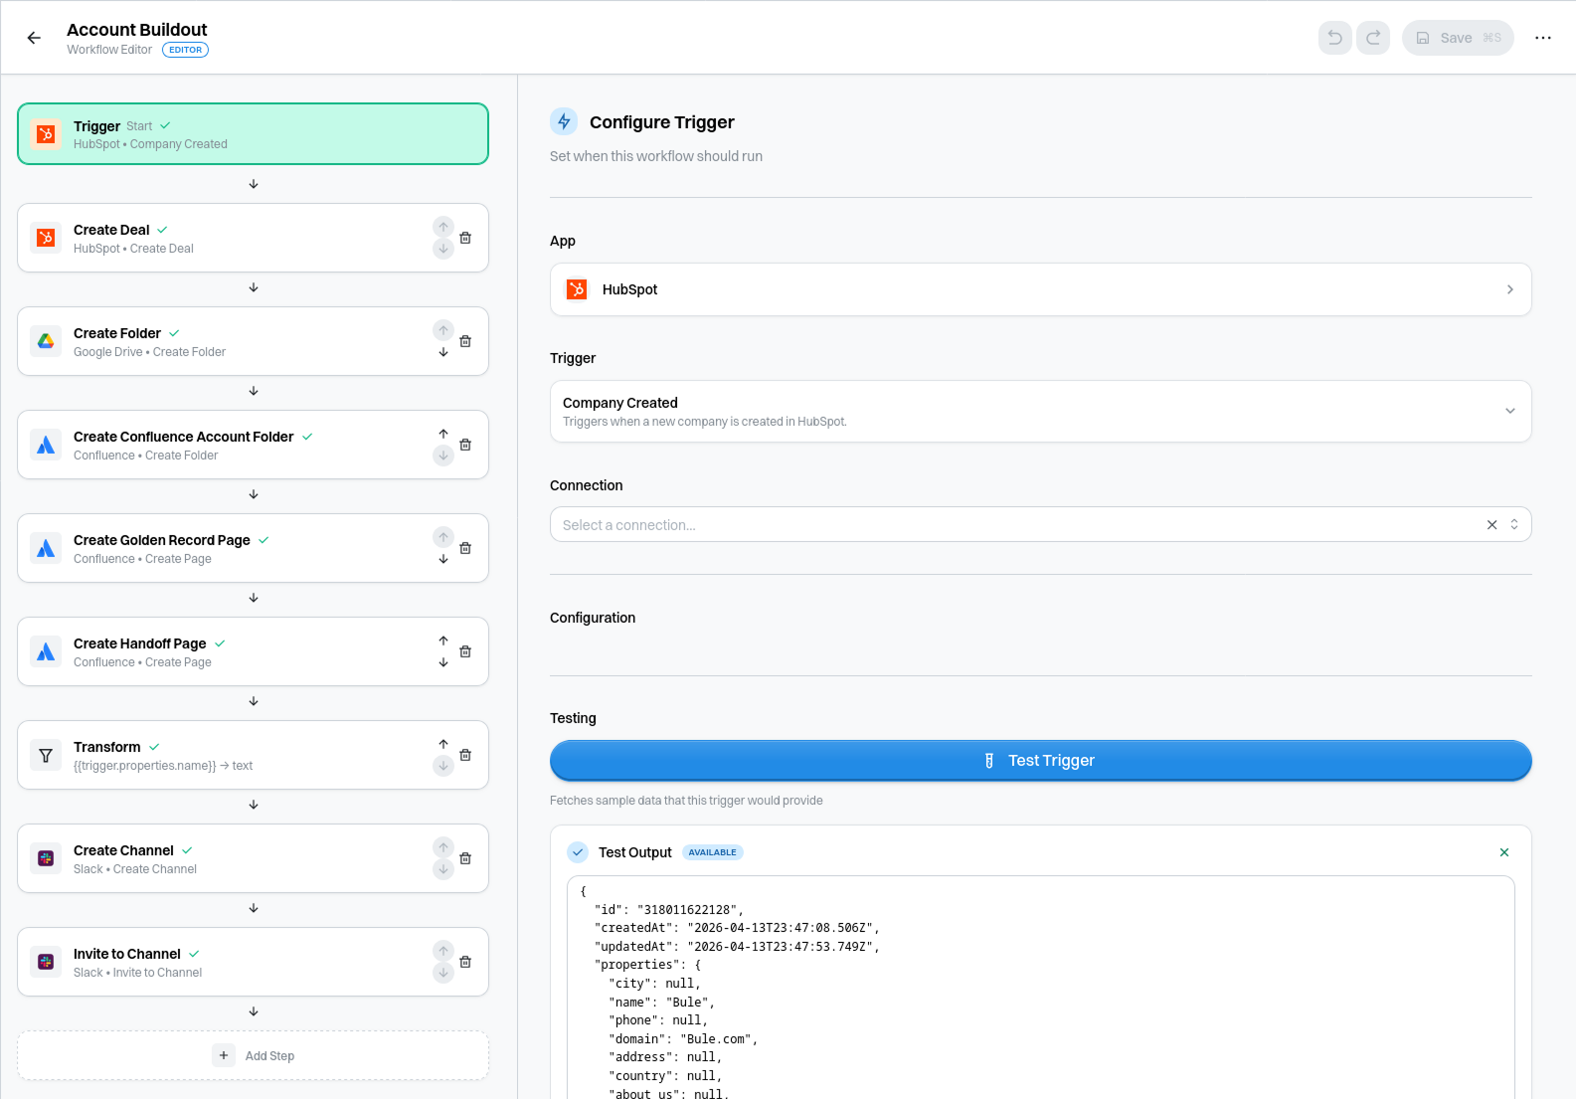Select the Trigger start step

point(253,134)
